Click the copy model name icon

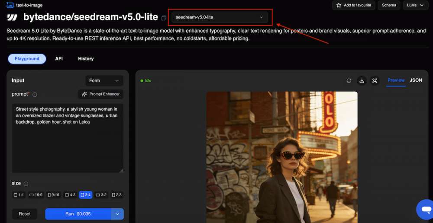click(164, 18)
